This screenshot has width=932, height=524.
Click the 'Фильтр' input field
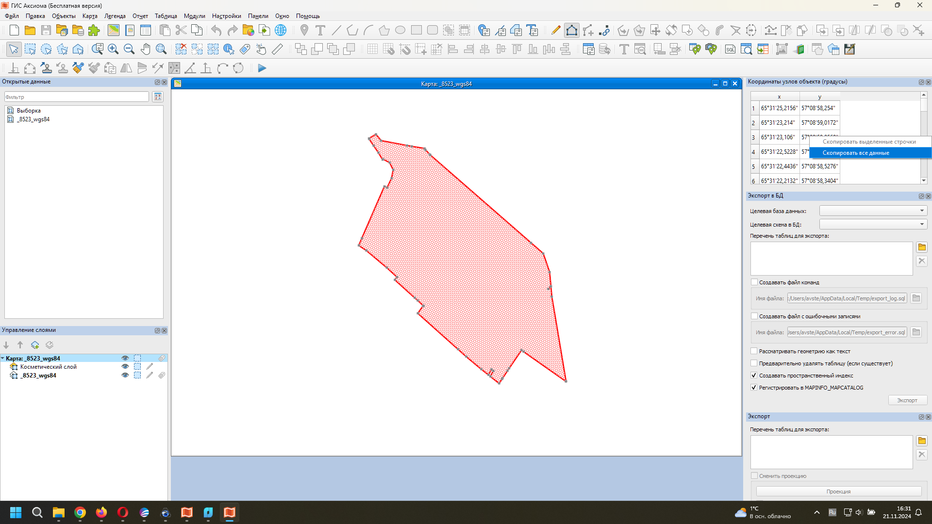(77, 97)
